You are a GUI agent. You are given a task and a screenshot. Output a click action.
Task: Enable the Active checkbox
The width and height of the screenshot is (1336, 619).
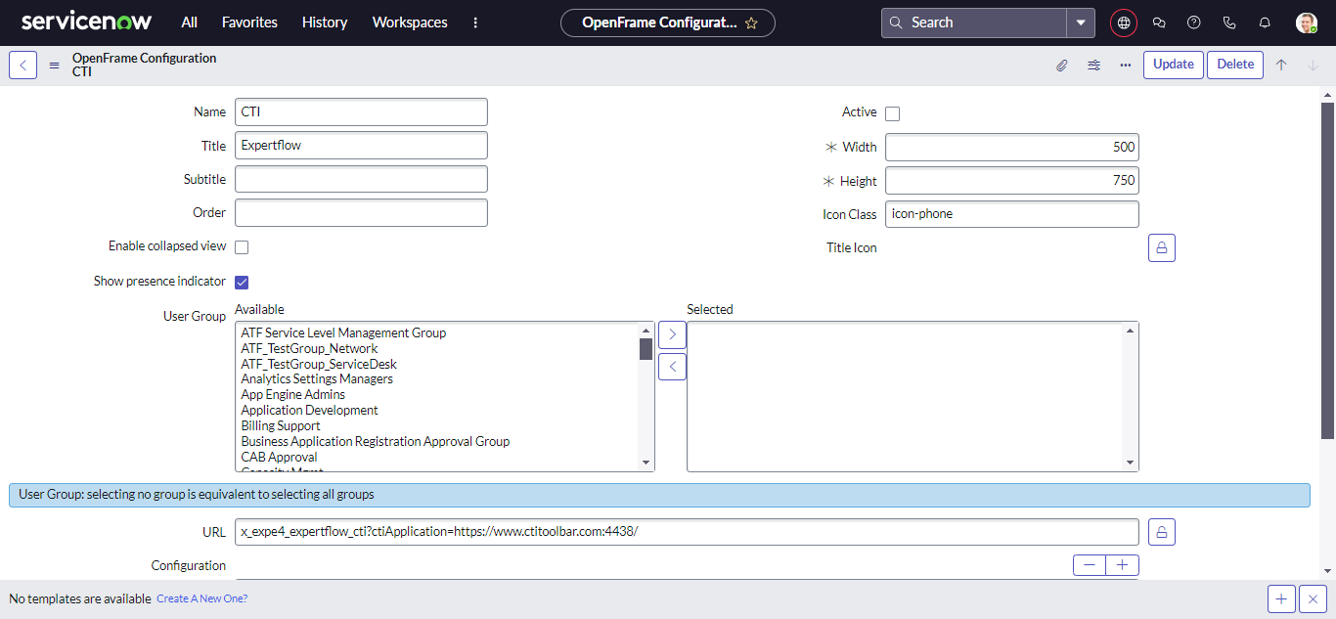click(892, 113)
